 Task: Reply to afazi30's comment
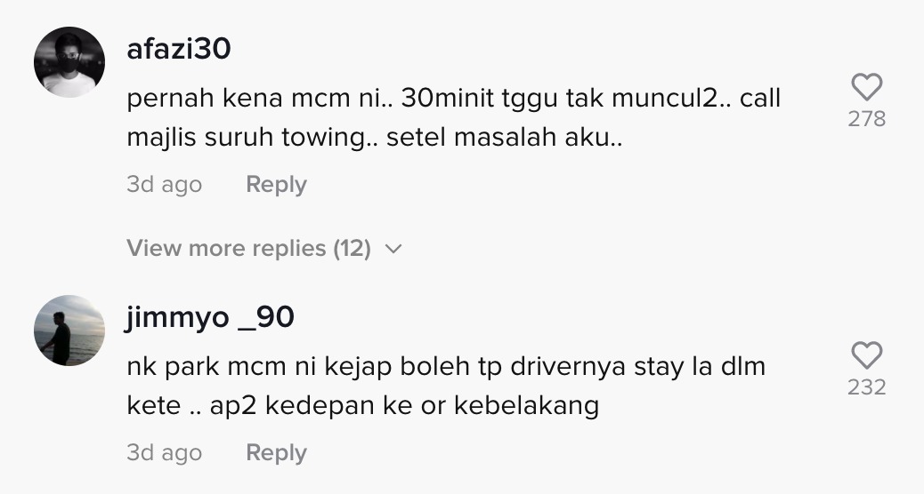[x=276, y=184]
